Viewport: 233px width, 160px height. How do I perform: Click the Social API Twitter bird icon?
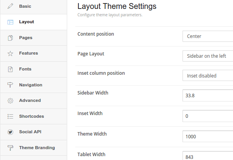click(10, 132)
